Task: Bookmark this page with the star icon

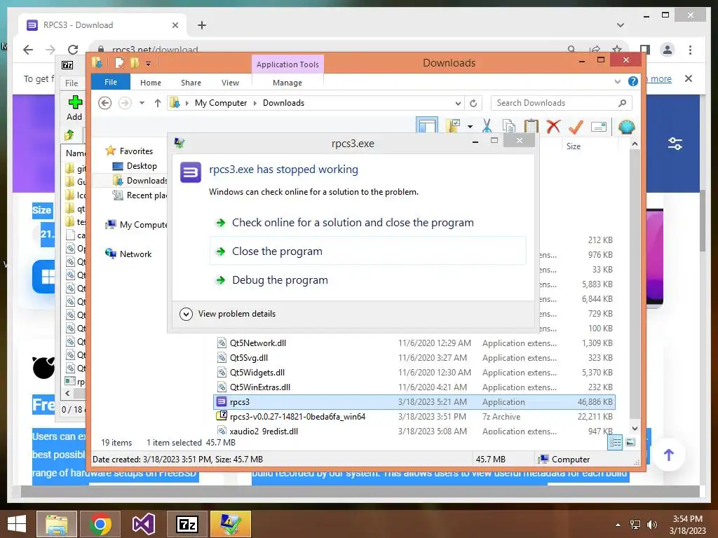Action: tap(617, 49)
